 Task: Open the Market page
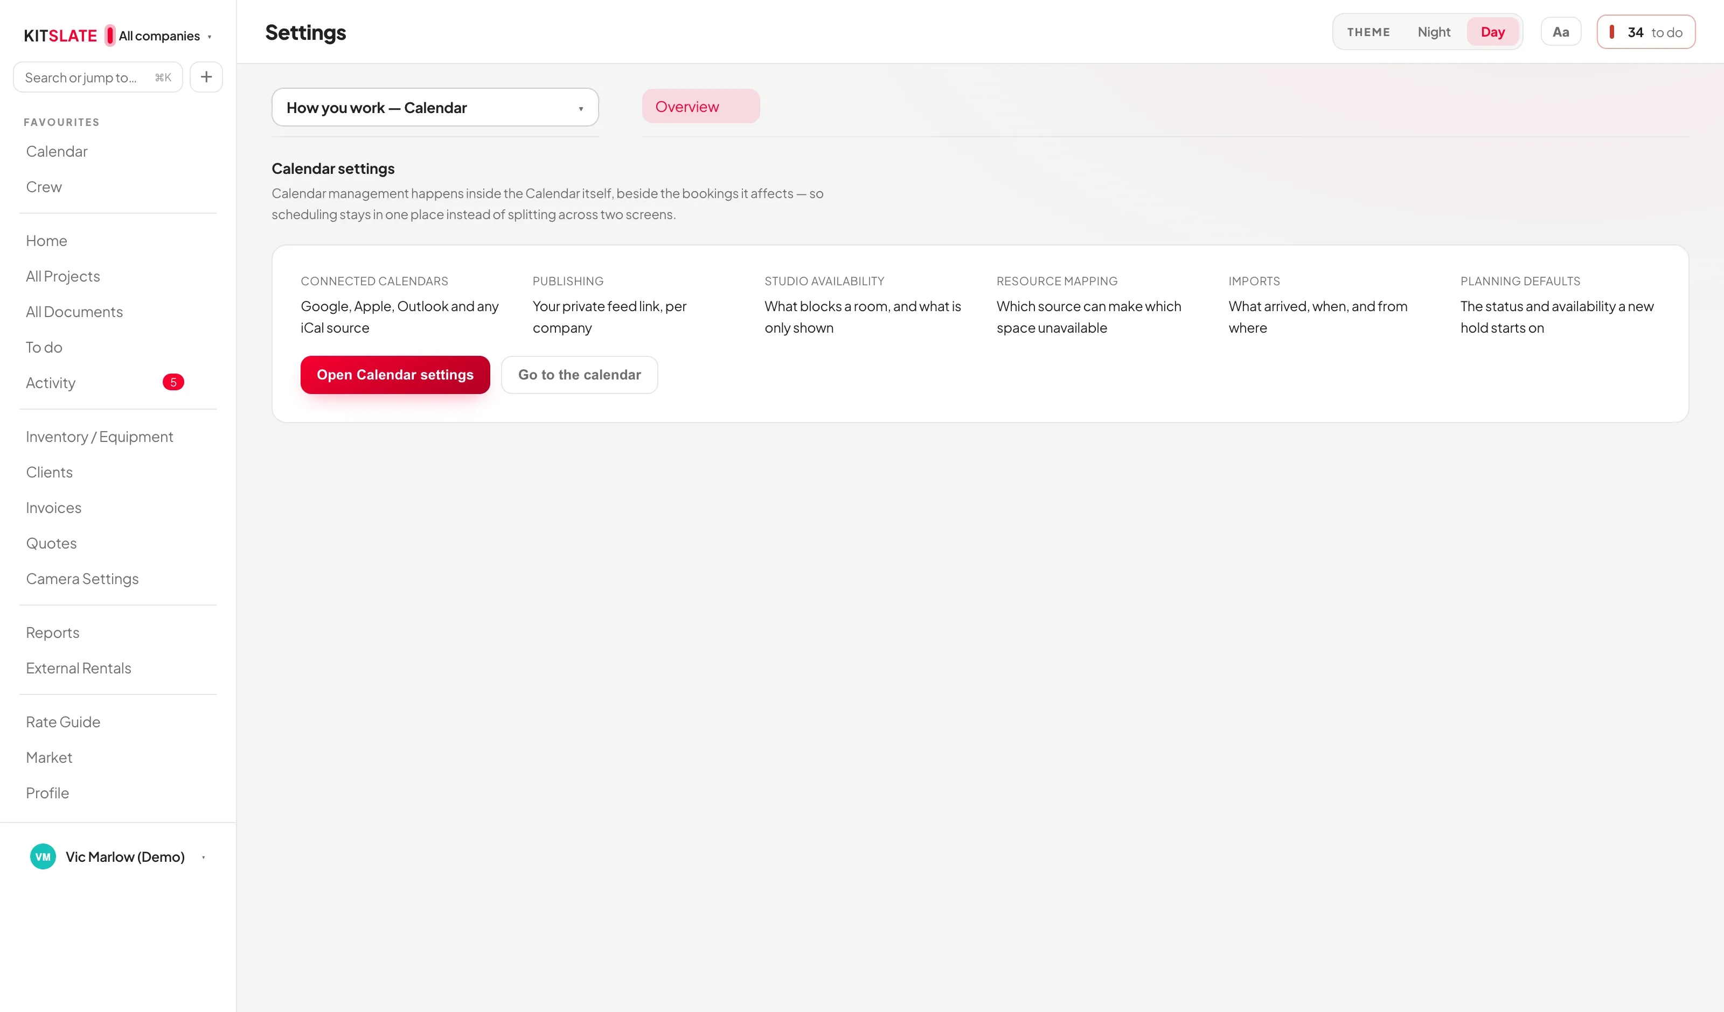pyautogui.click(x=49, y=757)
